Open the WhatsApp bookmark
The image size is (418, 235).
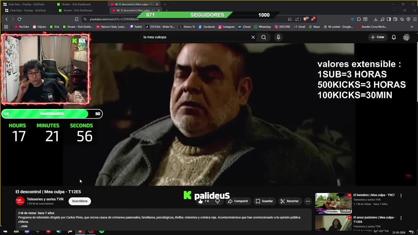pyautogui.click(x=262, y=27)
